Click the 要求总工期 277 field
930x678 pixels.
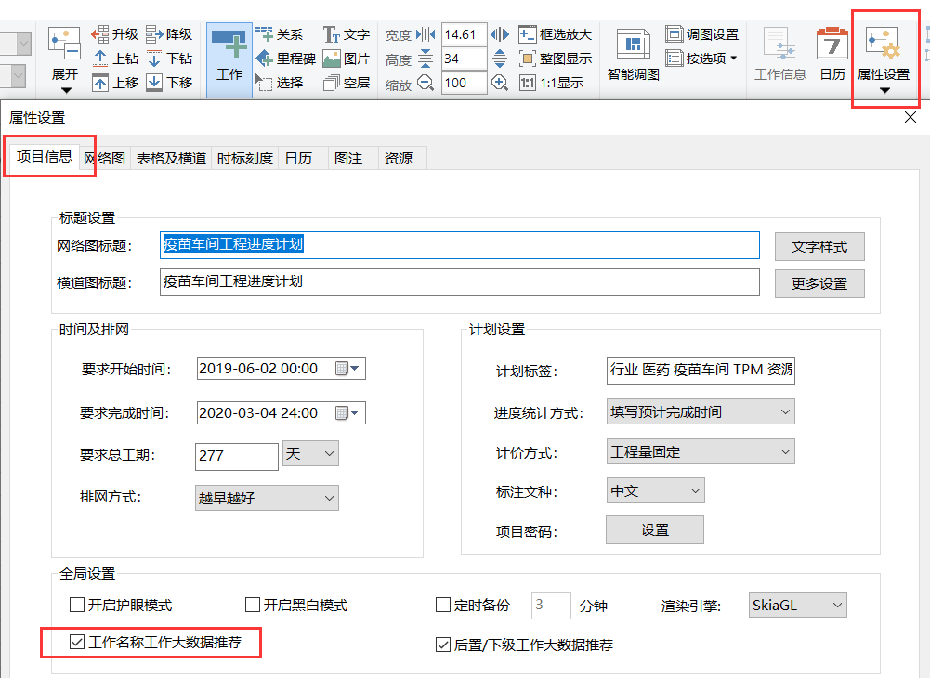tap(237, 456)
